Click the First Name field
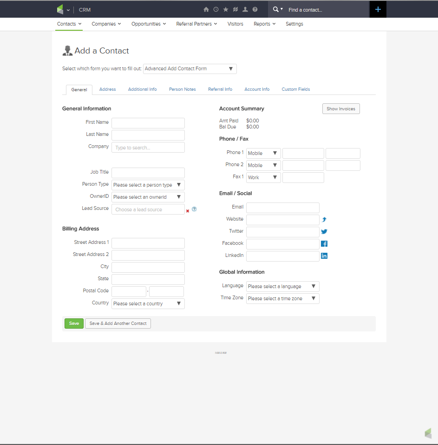 (148, 123)
